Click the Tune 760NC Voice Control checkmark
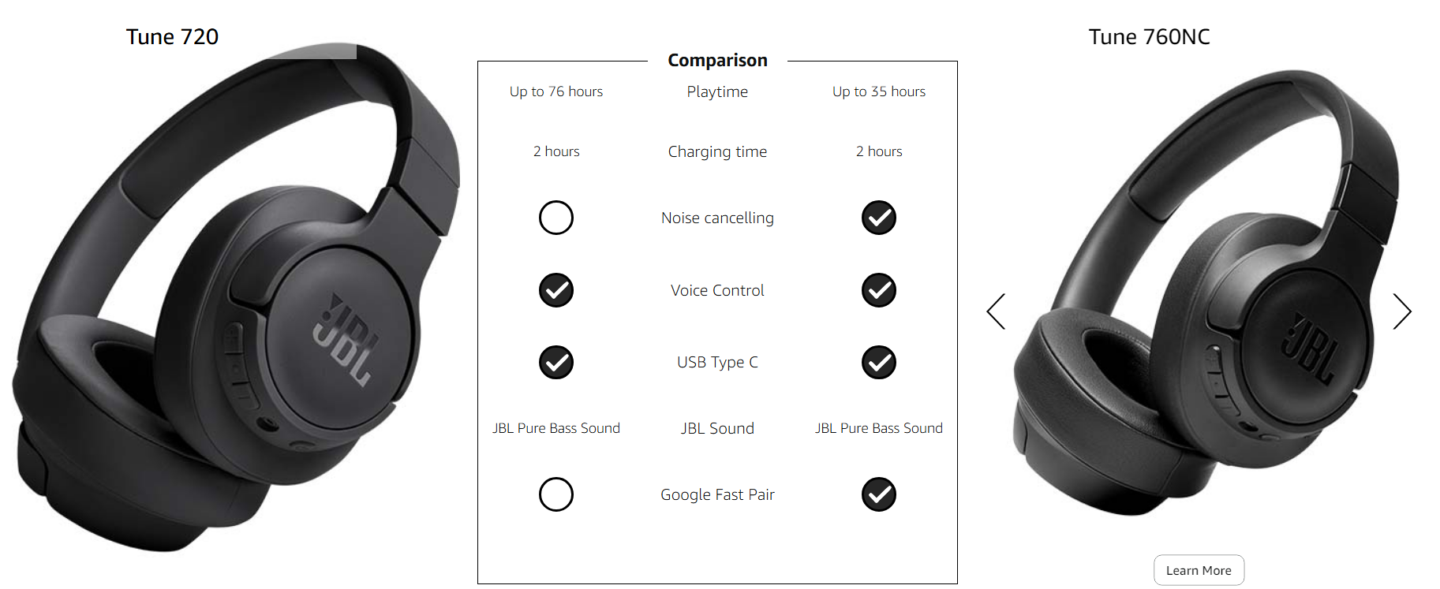This screenshot has height=589, width=1440. tap(879, 290)
